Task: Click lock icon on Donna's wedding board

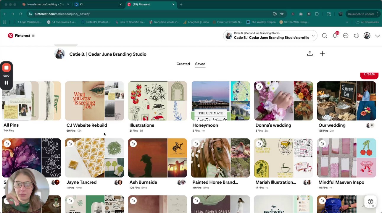Action: click(259, 87)
